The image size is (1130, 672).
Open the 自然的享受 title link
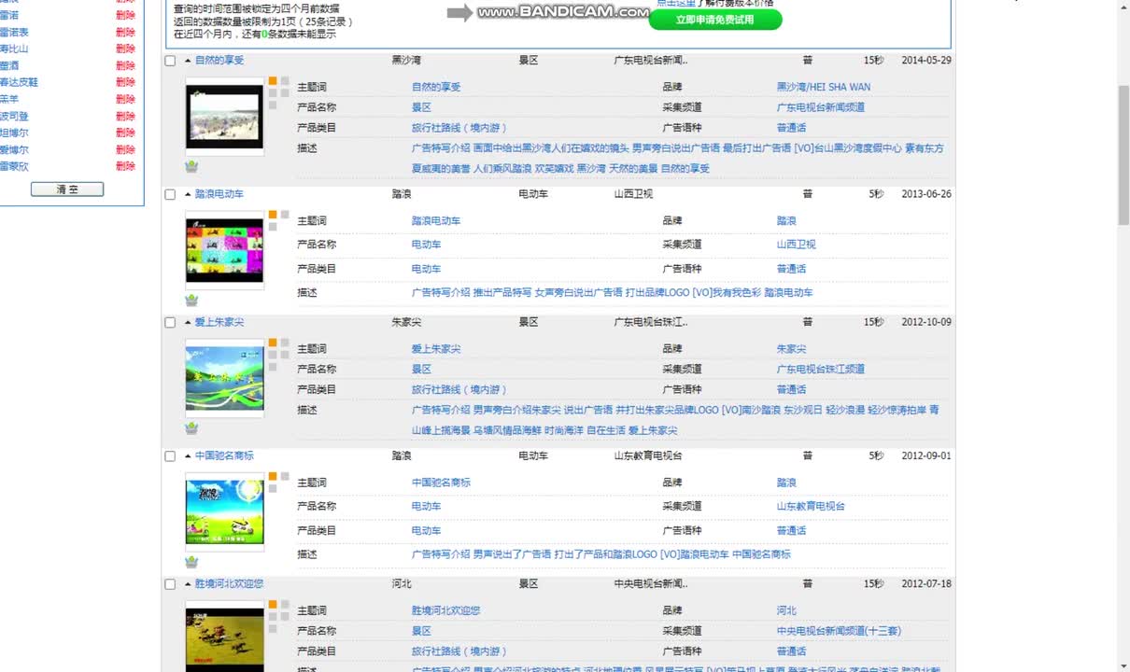tap(219, 61)
